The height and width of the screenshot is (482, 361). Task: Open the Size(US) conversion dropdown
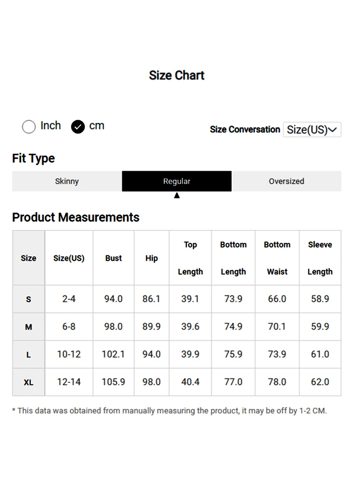(311, 130)
